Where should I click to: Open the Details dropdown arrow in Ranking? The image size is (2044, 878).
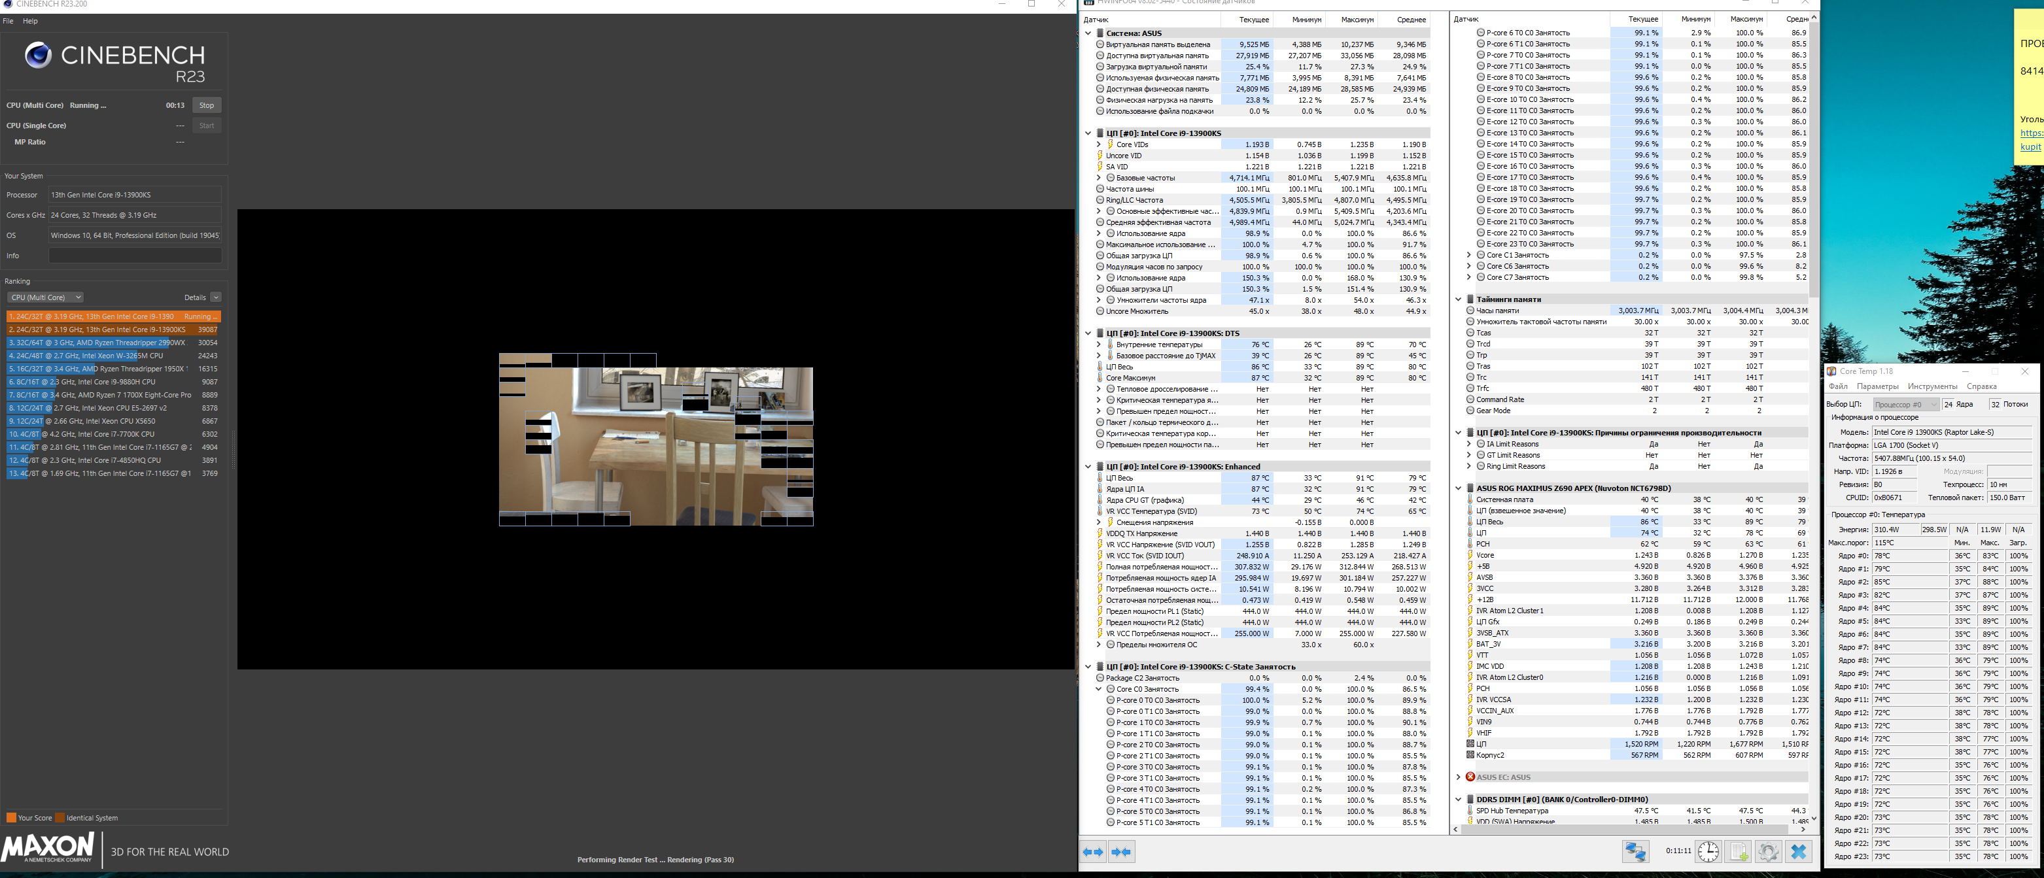216,297
